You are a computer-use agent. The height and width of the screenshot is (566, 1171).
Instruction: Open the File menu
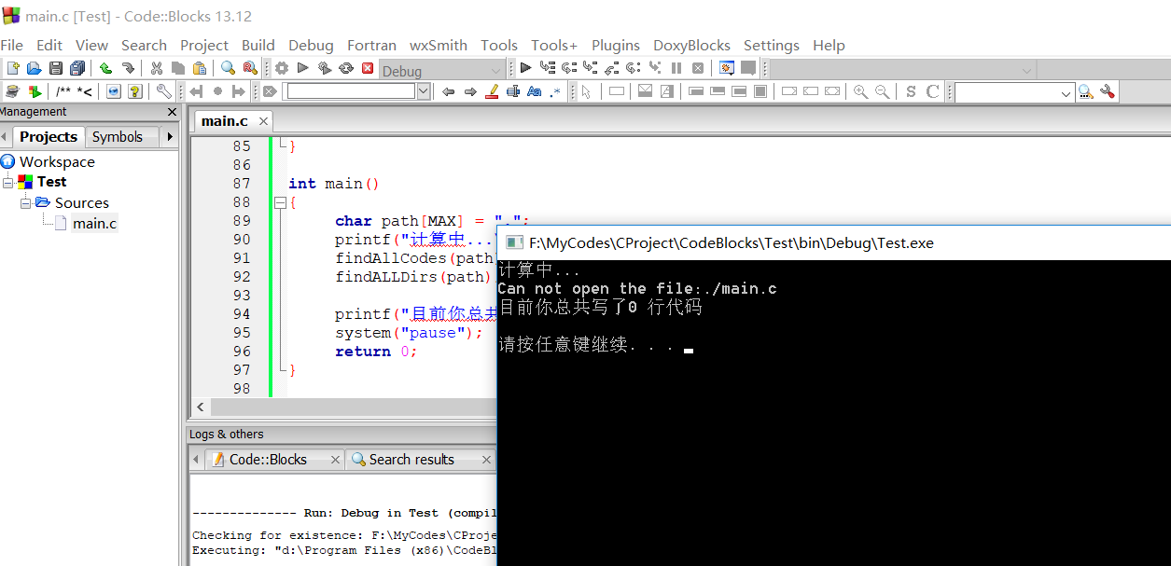coord(12,45)
